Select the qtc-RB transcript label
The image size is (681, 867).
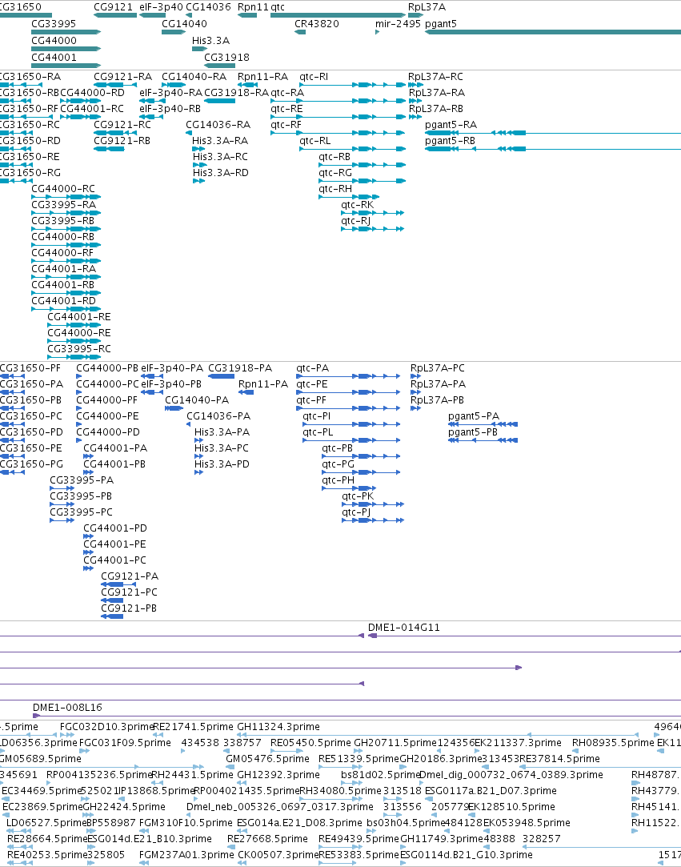coord(334,156)
